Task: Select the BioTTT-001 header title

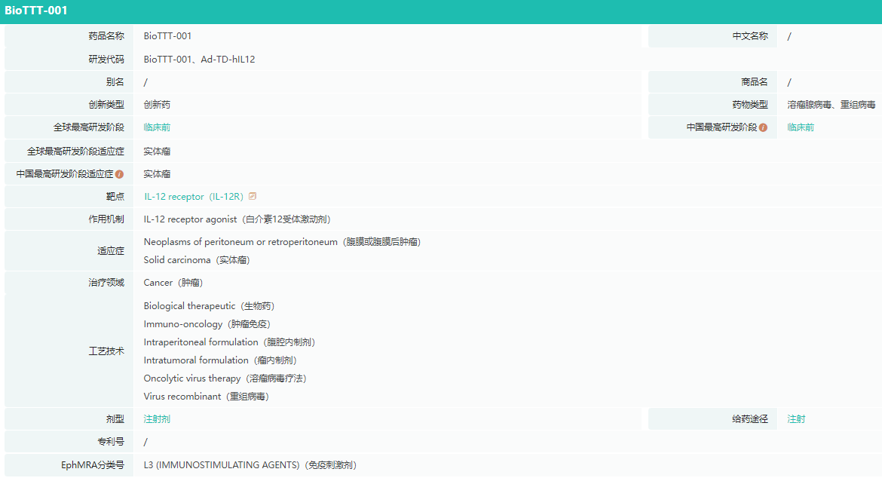Action: [36, 11]
